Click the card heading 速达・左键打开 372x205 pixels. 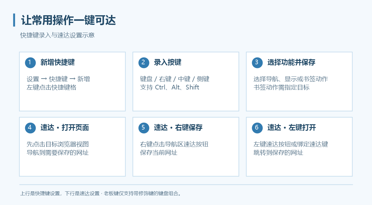[x=292, y=128]
